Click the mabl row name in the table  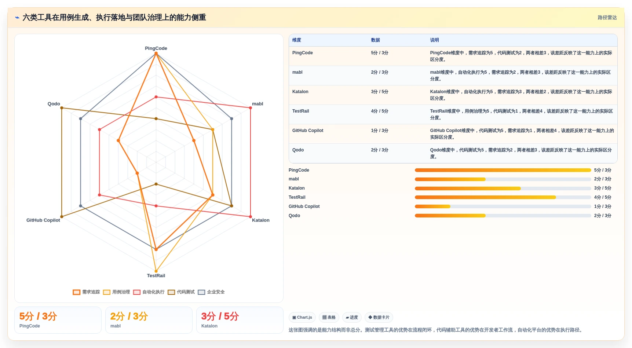coord(297,72)
